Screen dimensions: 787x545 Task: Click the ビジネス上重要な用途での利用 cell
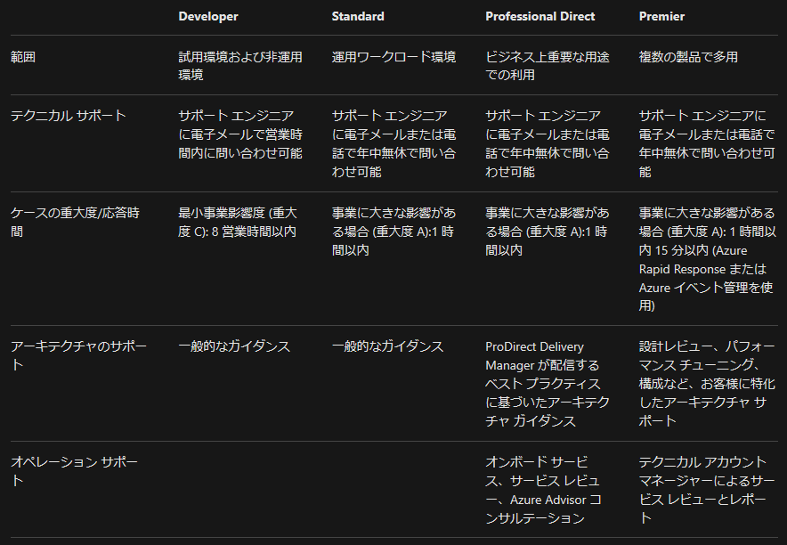point(548,66)
